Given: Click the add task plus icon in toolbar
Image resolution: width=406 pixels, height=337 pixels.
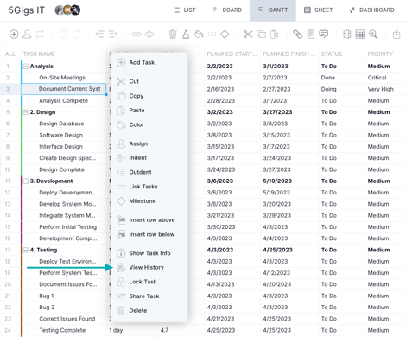Looking at the screenshot, I should [14, 35].
